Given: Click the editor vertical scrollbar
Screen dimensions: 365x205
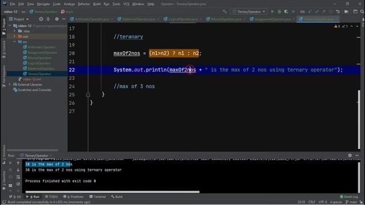Looking at the screenshot, I should (359, 119).
